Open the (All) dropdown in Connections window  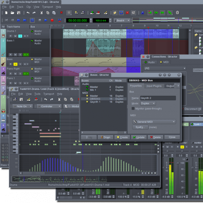(x=165, y=68)
